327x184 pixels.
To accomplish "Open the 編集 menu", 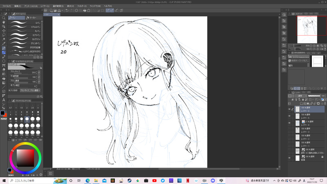I will click(18, 6).
